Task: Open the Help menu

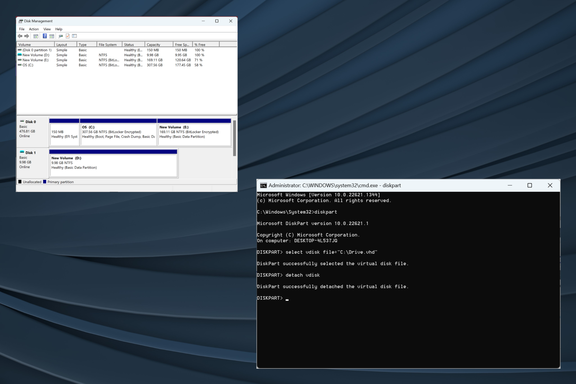Action: point(59,29)
